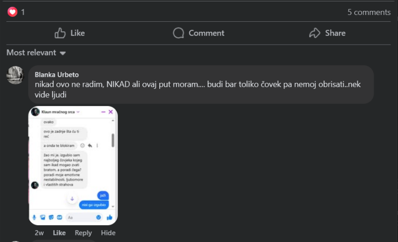Click the heart reaction icon

12,11
